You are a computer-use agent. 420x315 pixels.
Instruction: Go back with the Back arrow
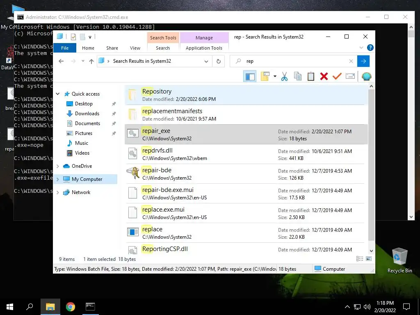pyautogui.click(x=61, y=62)
